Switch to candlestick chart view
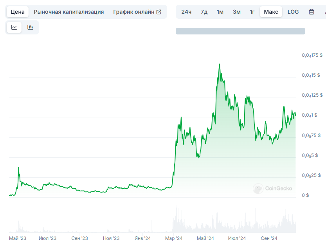 coord(30,27)
